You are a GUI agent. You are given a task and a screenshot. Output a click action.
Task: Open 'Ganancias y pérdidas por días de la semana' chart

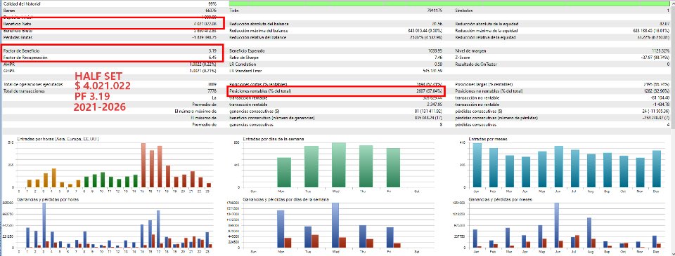(338, 224)
